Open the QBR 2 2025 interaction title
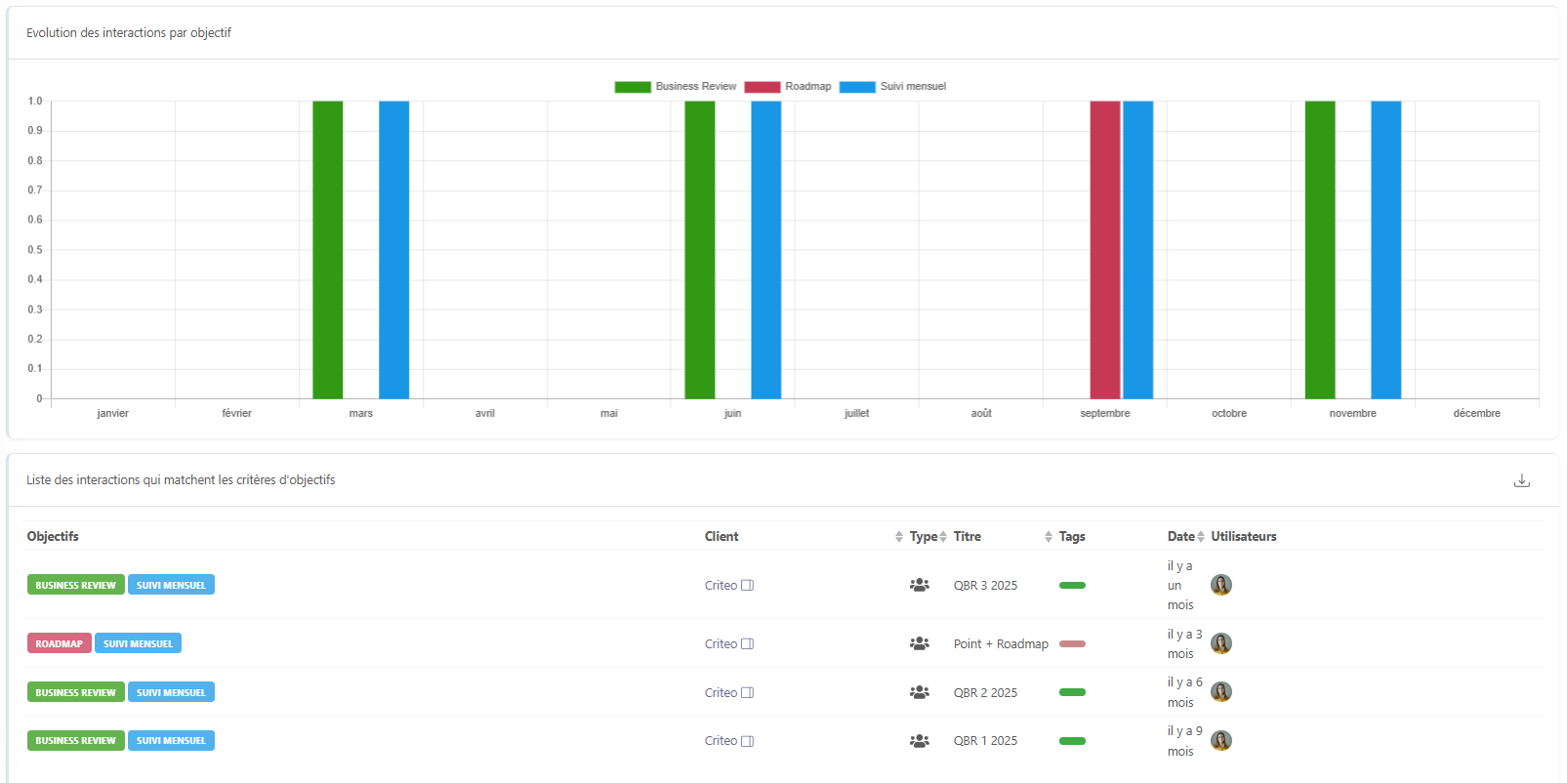The height and width of the screenshot is (783, 1567). (985, 693)
